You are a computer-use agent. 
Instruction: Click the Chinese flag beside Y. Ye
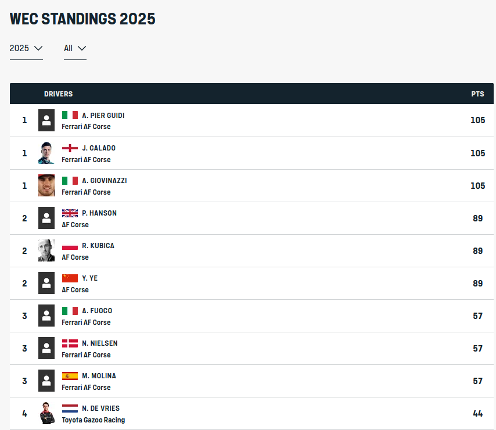pyautogui.click(x=70, y=278)
